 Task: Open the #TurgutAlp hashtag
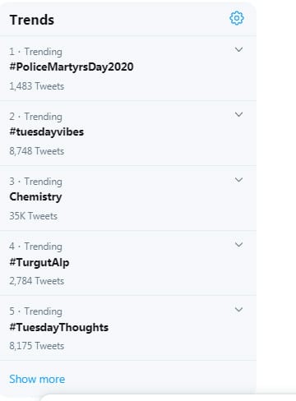pyautogui.click(x=39, y=262)
